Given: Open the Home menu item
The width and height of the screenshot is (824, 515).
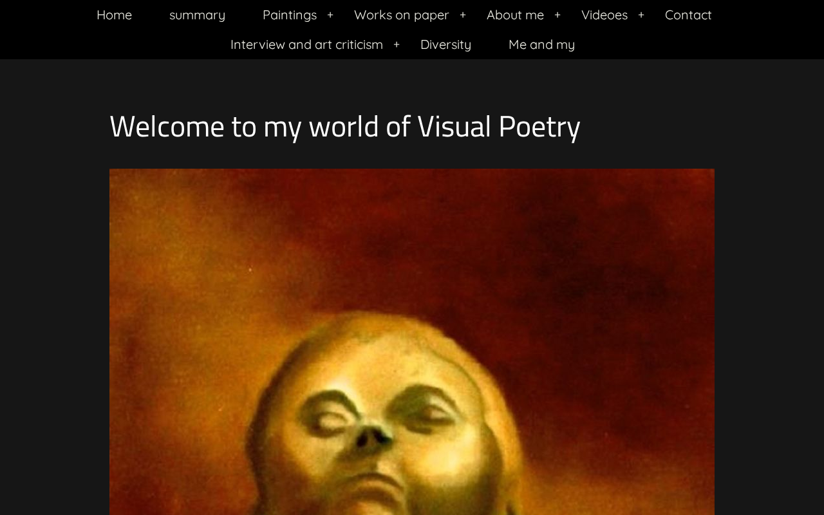Looking at the screenshot, I should click(x=114, y=15).
